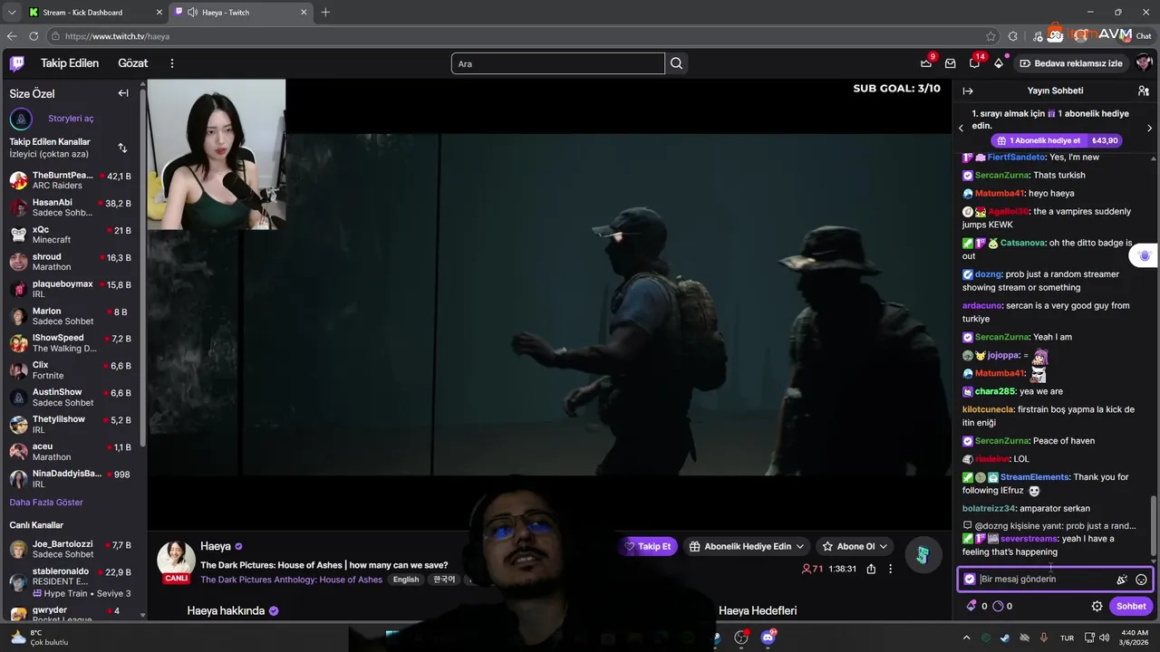The height and width of the screenshot is (652, 1160).
Task: Collapse the left sidebar arrow
Action: tap(123, 93)
